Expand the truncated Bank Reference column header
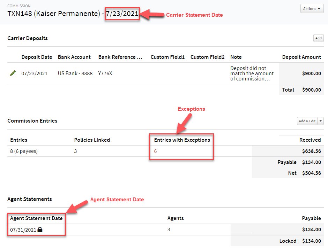This screenshot has width=328, height=249. coord(120,57)
